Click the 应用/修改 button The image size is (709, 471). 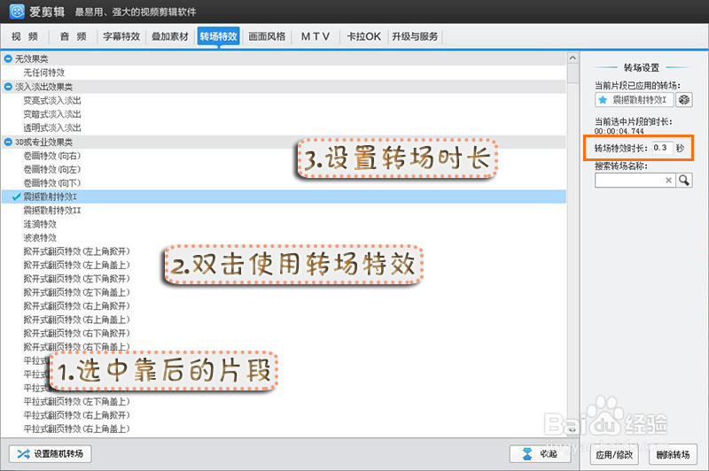(613, 455)
